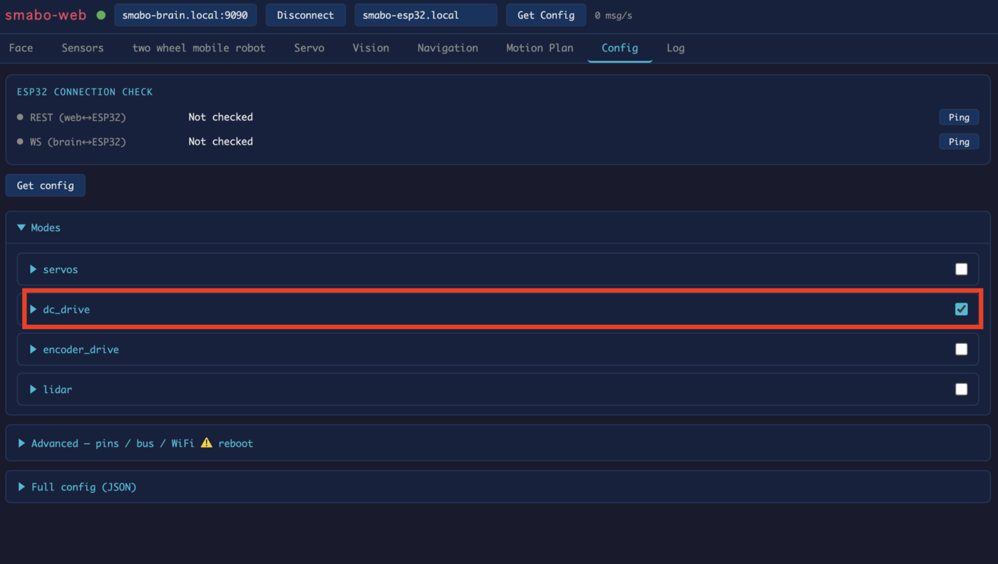Open the Sensors tab
Screen dimensions: 998x564
click(83, 48)
